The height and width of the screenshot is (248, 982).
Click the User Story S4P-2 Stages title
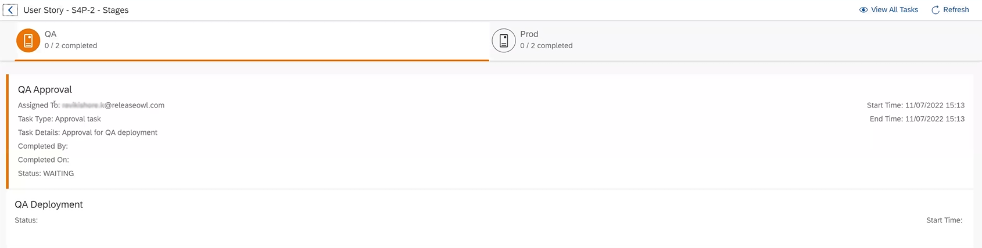[76, 10]
